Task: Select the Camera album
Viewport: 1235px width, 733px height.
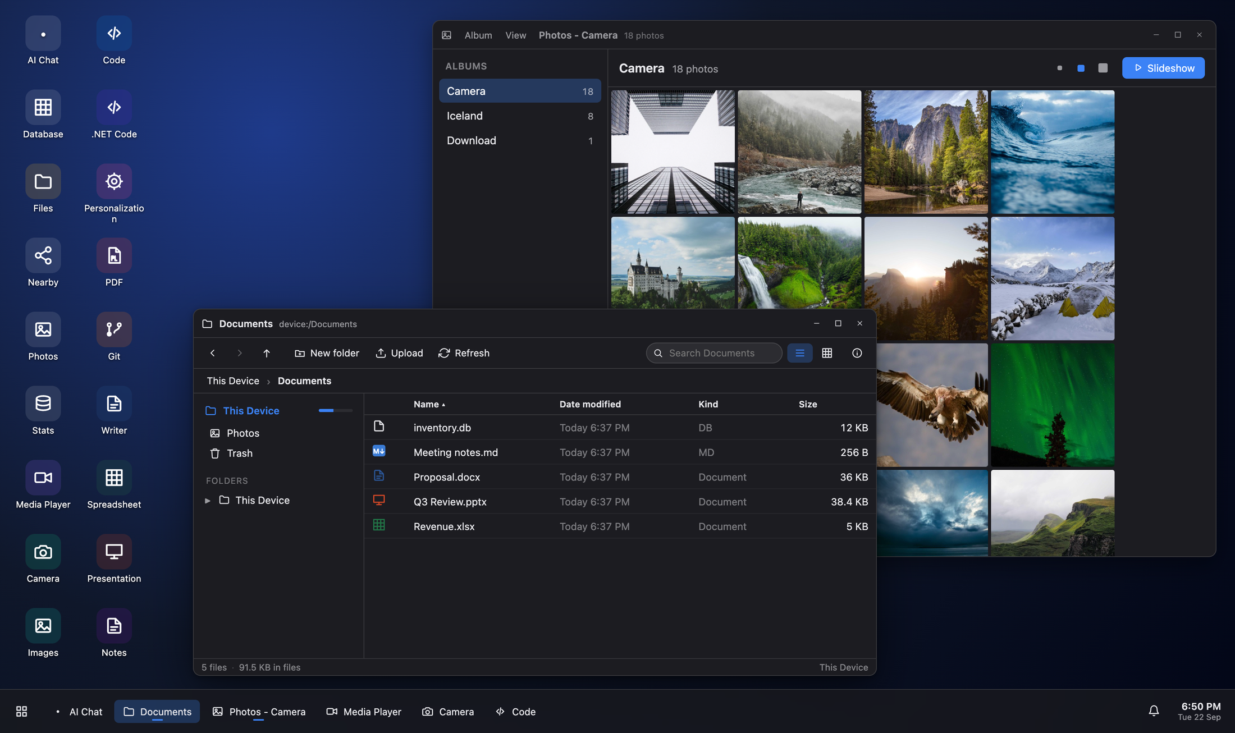Action: point(520,91)
